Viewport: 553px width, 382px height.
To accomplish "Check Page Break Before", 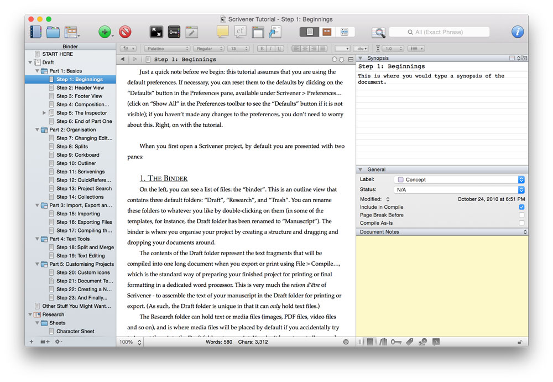I will pos(521,215).
